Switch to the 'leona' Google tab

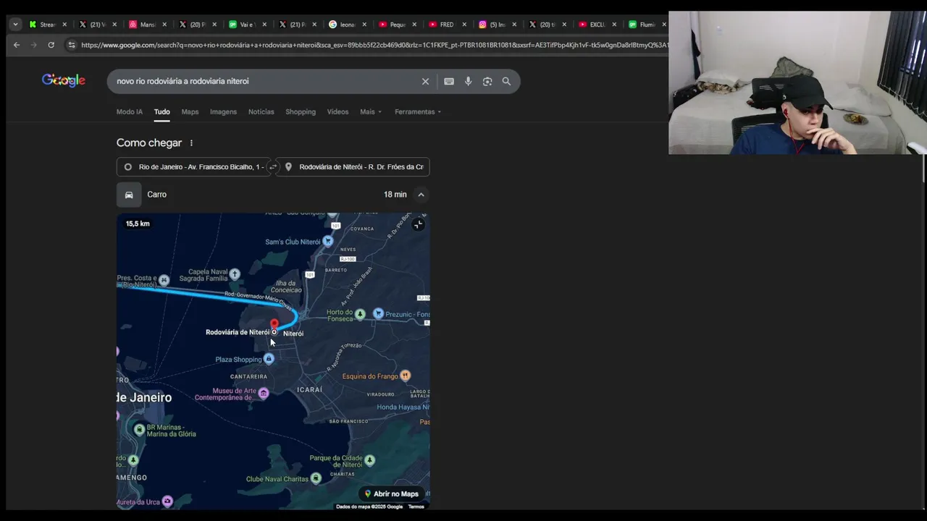point(348,25)
